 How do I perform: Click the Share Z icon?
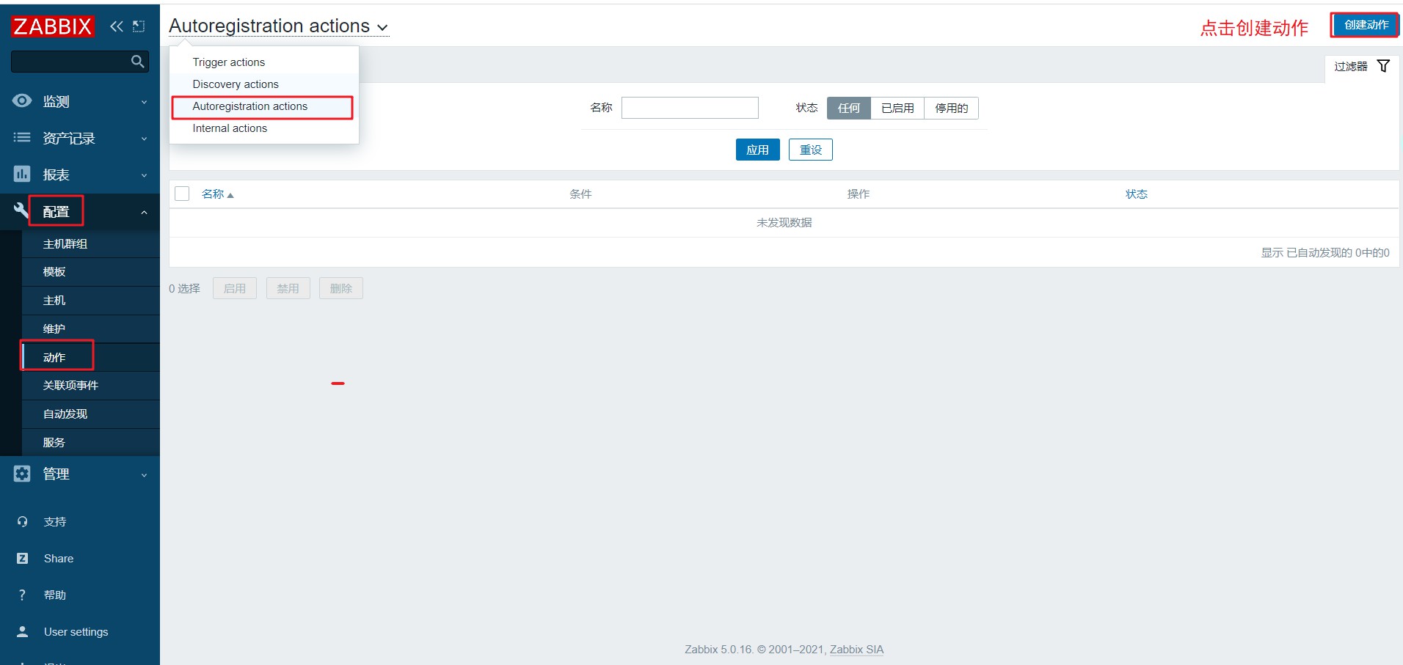[x=22, y=559]
